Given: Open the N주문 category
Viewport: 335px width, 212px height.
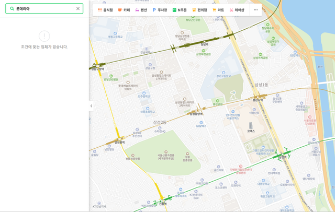Looking at the screenshot, I should point(180,10).
